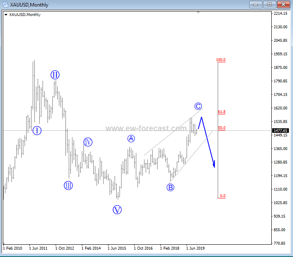This screenshot has height=257, width=293.
Task: Maximize the XAUUSD chart window
Action: coord(269,5)
